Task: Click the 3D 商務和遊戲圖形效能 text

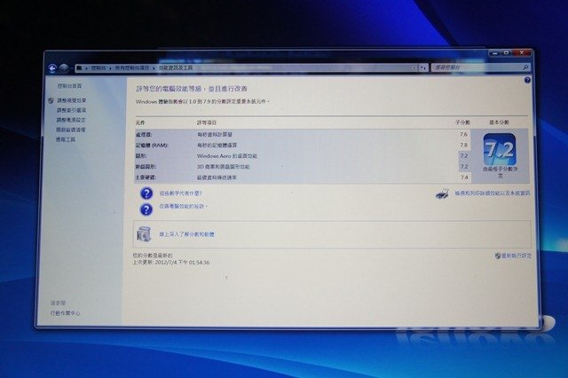Action: click(x=223, y=167)
